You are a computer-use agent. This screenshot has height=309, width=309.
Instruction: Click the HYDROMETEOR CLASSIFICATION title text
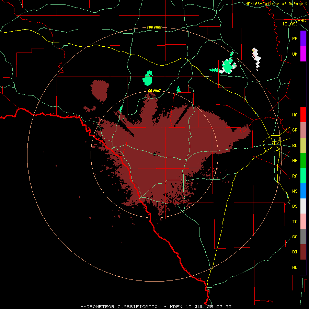(121, 307)
